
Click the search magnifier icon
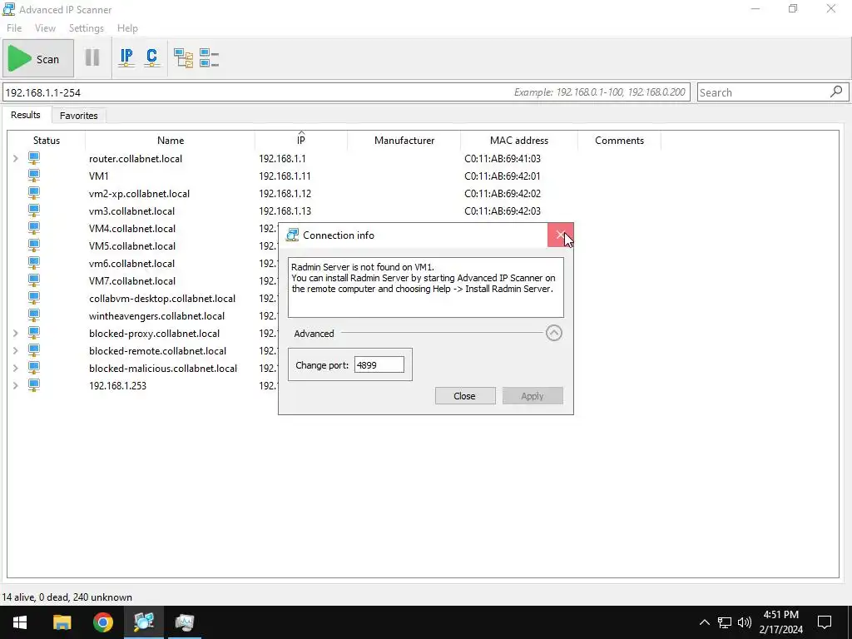pos(836,92)
